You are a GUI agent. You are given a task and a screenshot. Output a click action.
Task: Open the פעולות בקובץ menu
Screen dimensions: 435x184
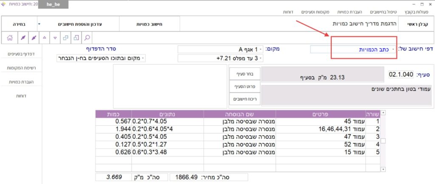tap(418, 12)
